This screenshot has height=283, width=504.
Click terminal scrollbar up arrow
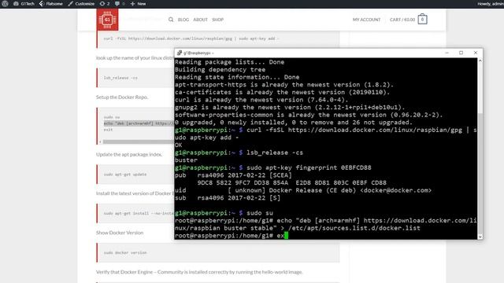(x=480, y=61)
